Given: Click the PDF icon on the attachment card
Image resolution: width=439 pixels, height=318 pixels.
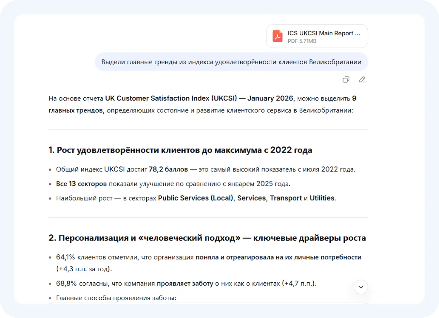Looking at the screenshot, I should [x=277, y=36].
